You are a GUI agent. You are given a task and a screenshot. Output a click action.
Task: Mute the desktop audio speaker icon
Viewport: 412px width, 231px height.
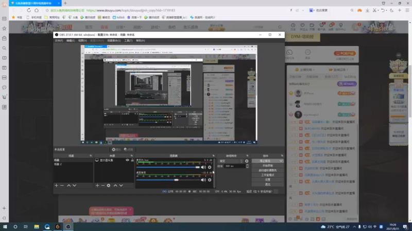(203, 180)
